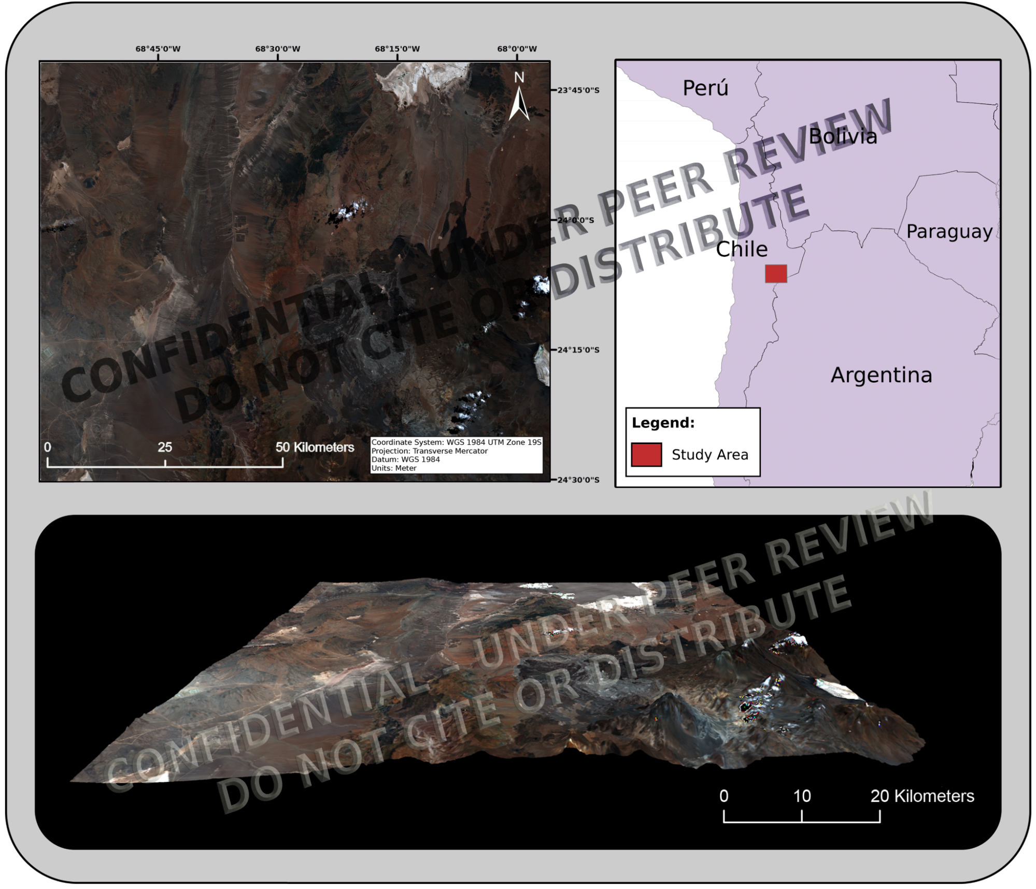
Task: Click the 10 mark on 3D scale bar
Action: tap(802, 796)
